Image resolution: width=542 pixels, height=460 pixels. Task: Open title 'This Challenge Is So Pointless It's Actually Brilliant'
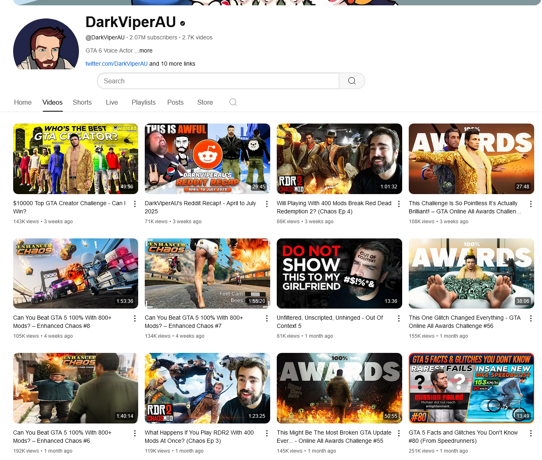pos(465,207)
